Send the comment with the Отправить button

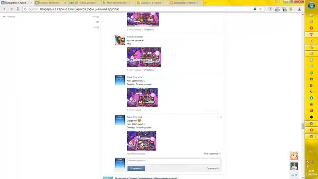tap(136, 168)
